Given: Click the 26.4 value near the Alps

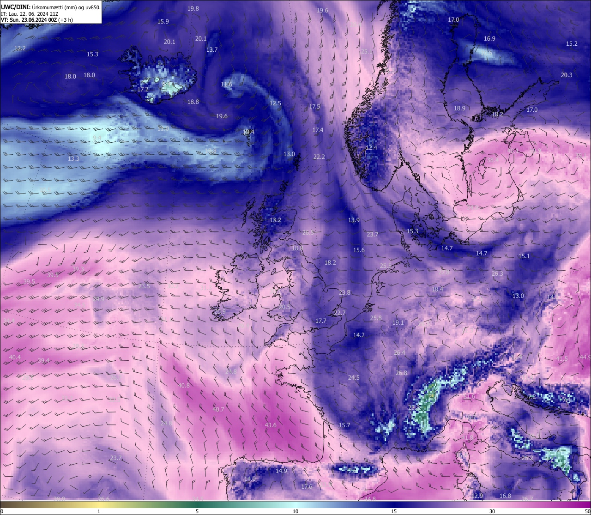Looking at the screenshot, I should [399, 353].
